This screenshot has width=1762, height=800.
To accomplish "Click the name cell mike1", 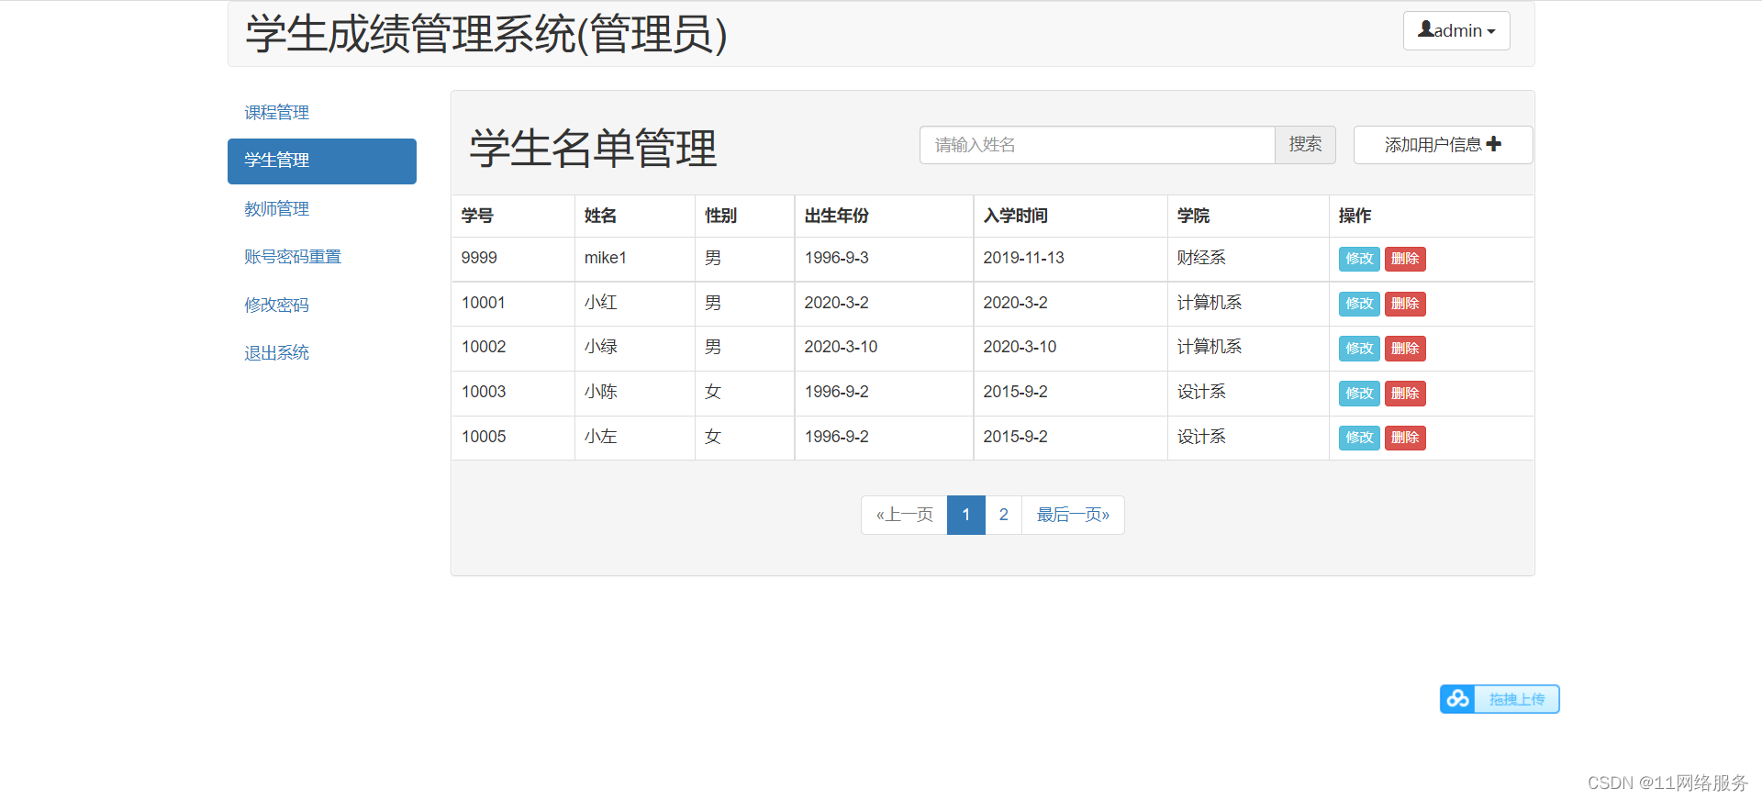I will tap(634, 259).
